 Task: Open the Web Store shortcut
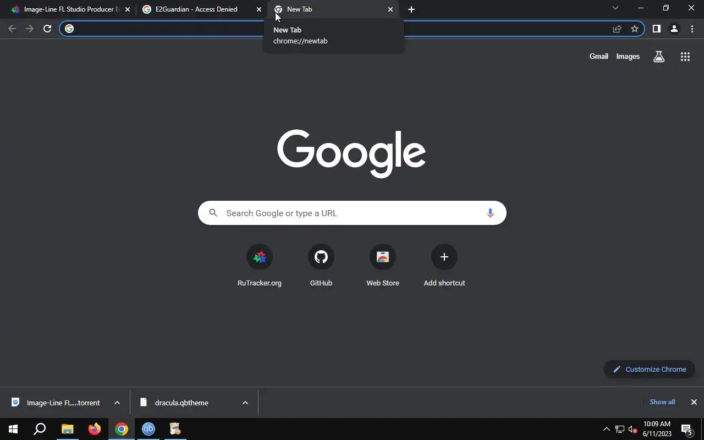383,266
